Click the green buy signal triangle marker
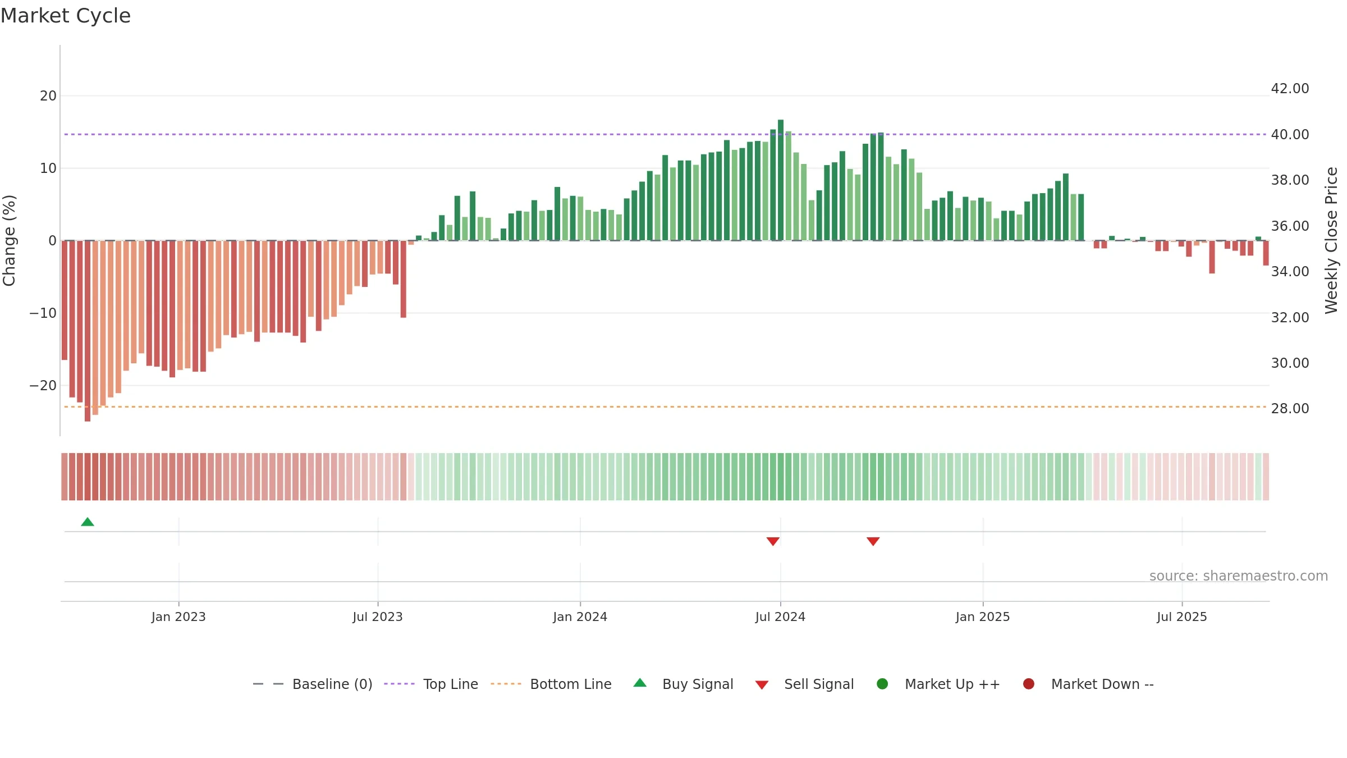 [88, 522]
